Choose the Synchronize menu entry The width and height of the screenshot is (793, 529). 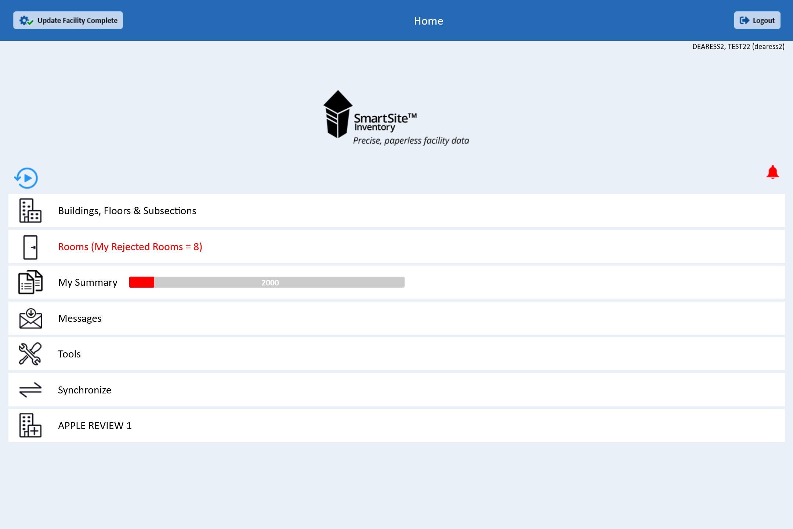(x=84, y=390)
